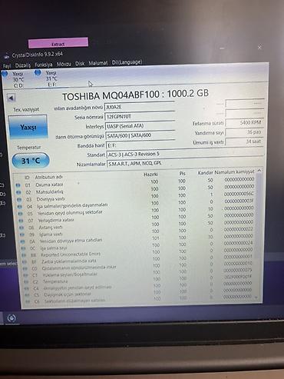The image size is (284, 379).
Task: Click status dot for attribute 02 Məhsuldarlıq
Action: (18, 192)
